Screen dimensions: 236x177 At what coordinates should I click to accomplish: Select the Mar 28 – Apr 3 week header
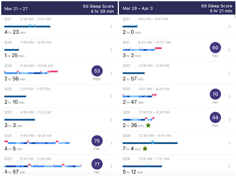pyautogui.click(x=177, y=8)
